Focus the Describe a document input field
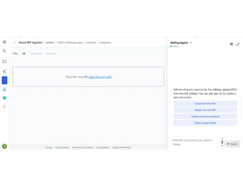This screenshot has height=182, width=243. [x=196, y=142]
